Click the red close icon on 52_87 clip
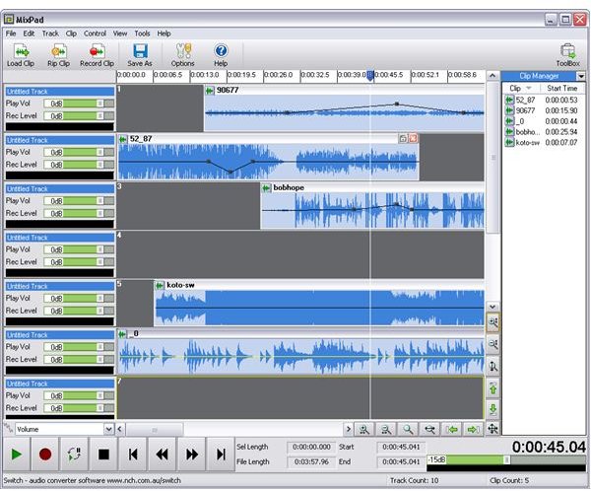The width and height of the screenshot is (591, 491). 413,138
